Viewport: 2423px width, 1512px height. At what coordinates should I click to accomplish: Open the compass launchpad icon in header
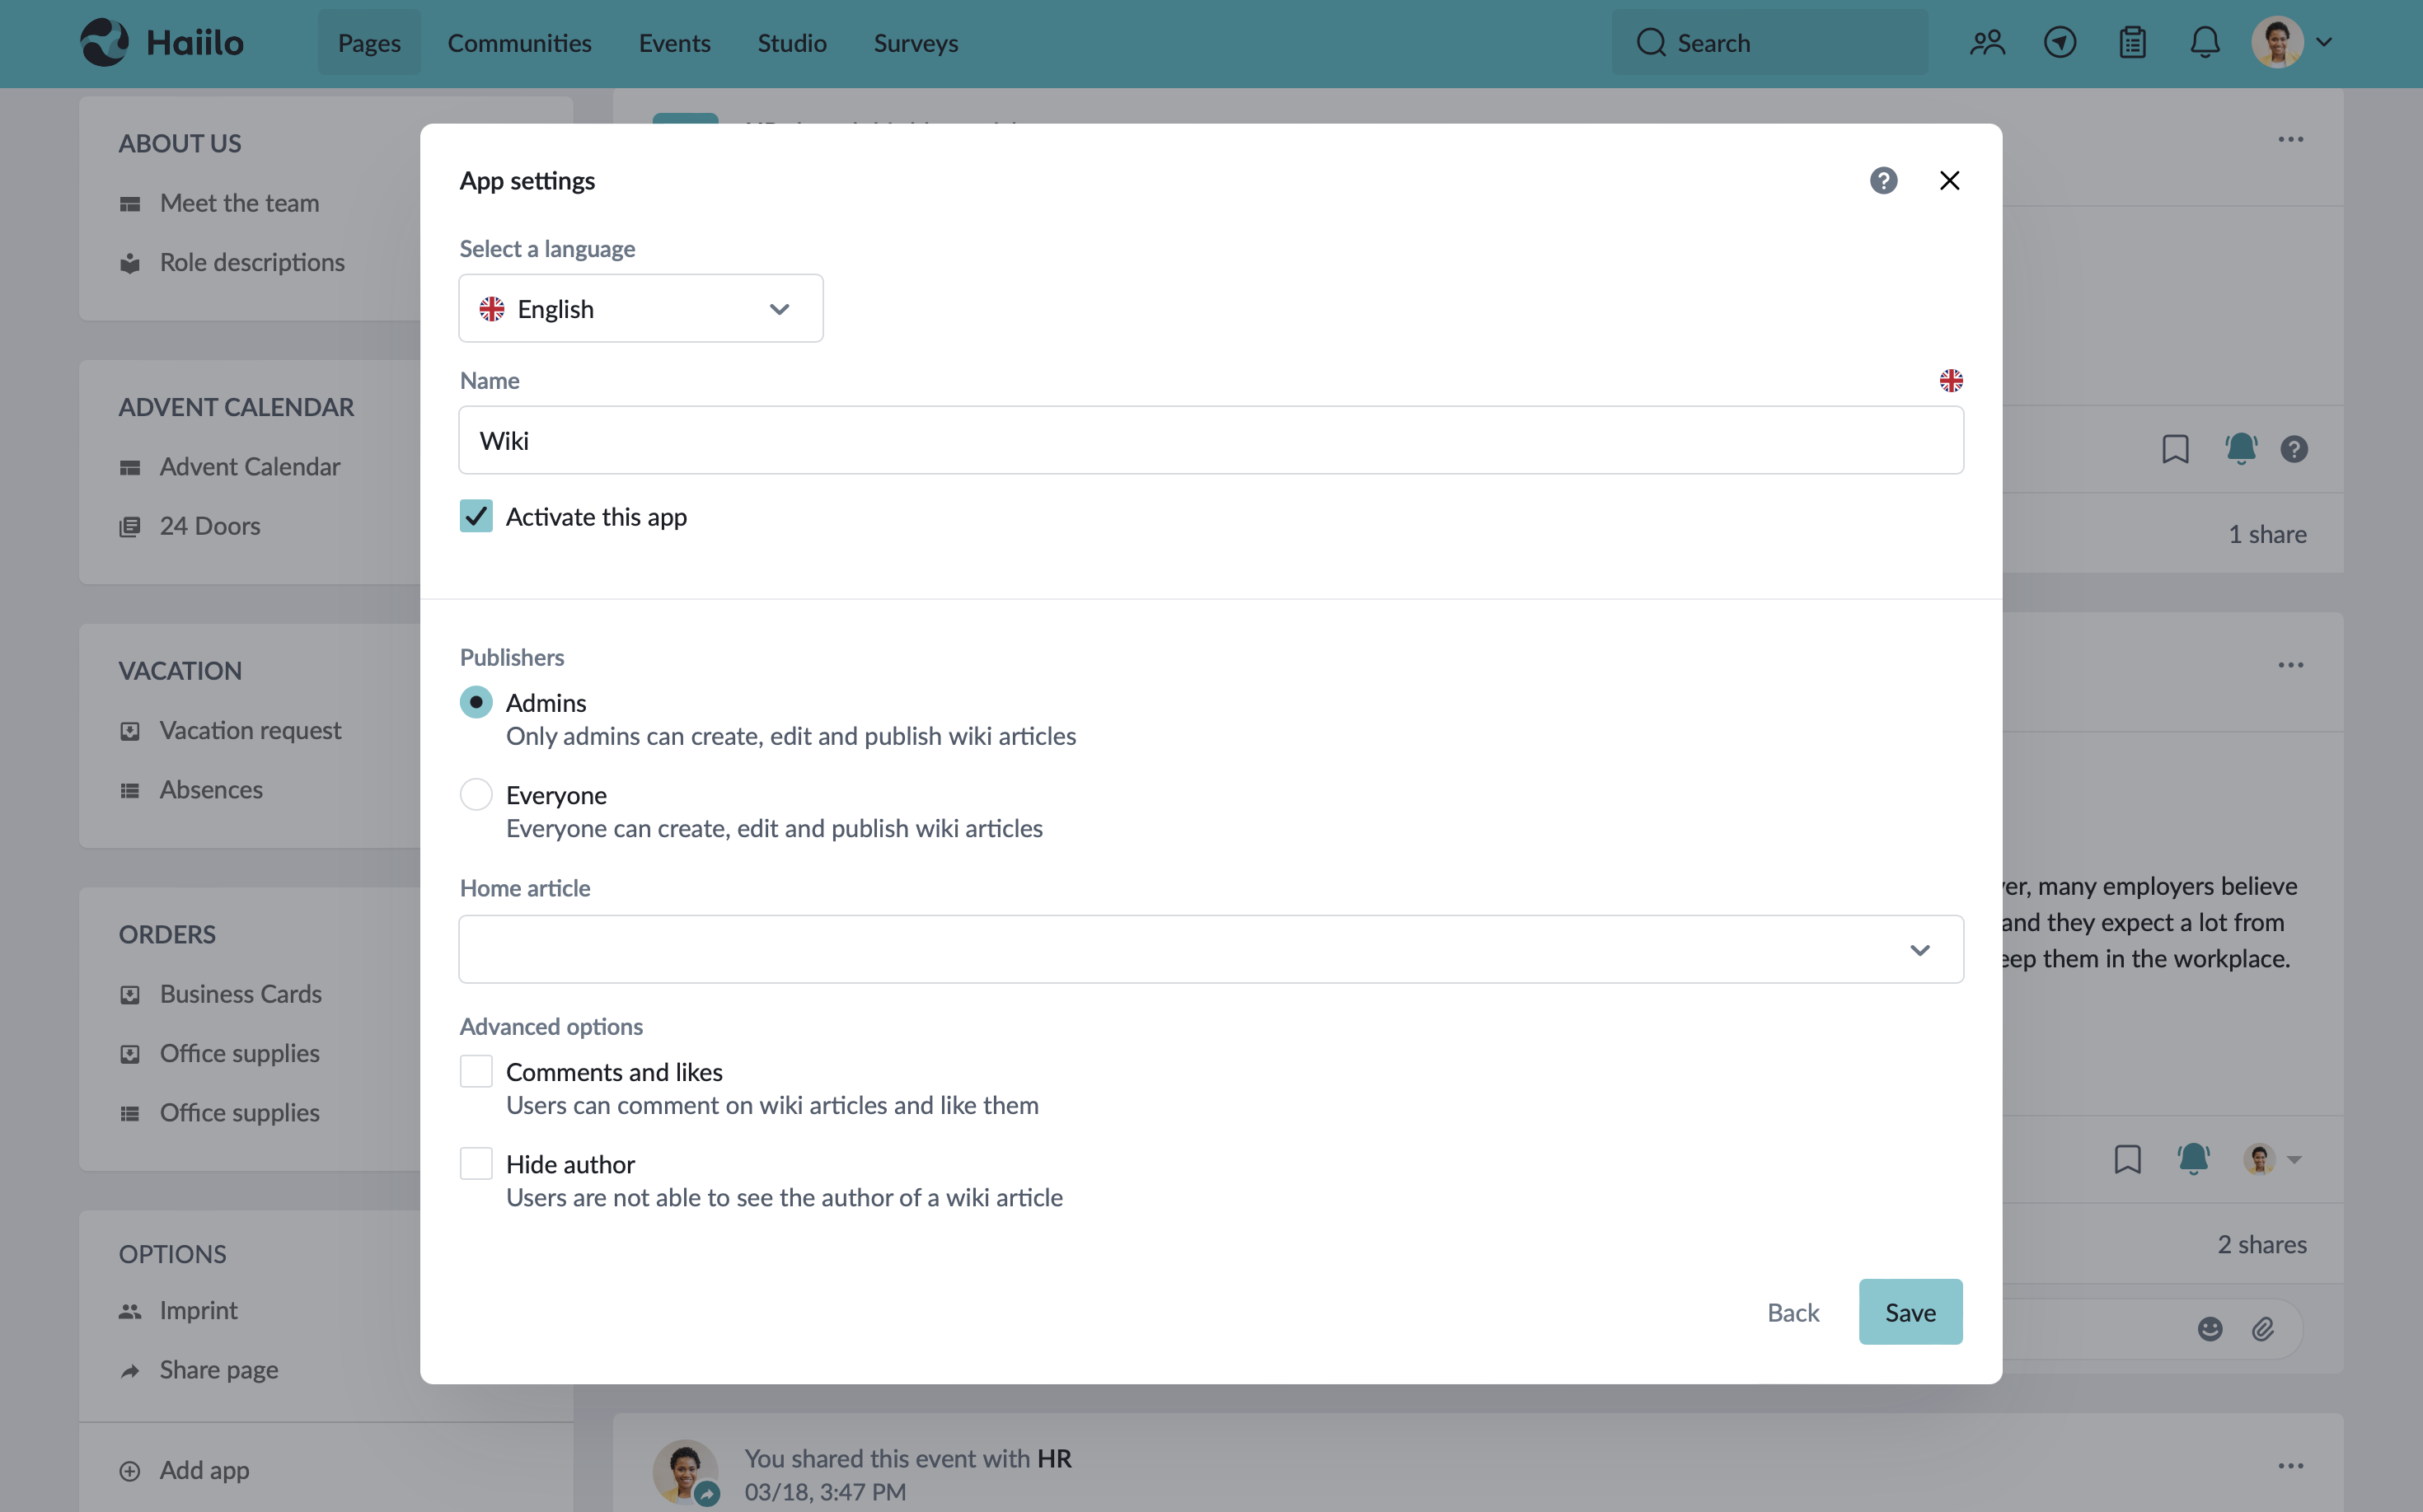point(2059,42)
